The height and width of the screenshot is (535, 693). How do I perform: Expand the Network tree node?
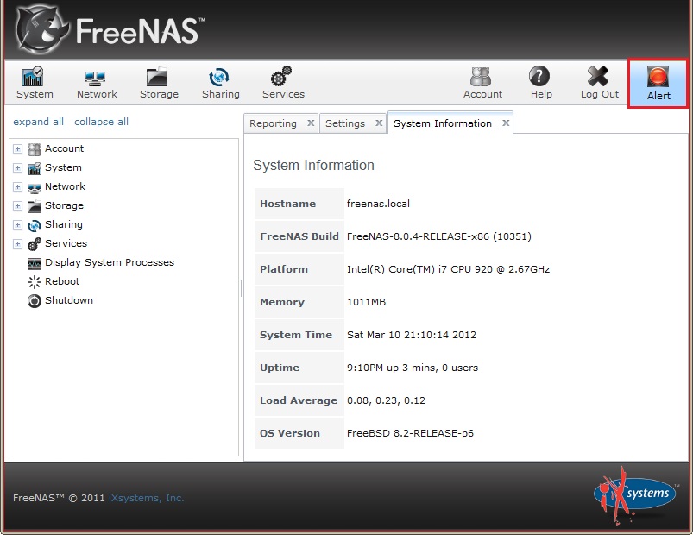(x=17, y=187)
